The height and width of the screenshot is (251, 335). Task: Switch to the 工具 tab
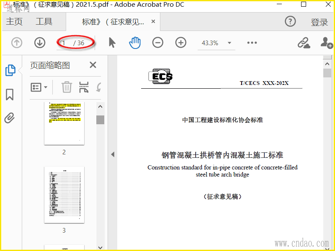[44, 22]
